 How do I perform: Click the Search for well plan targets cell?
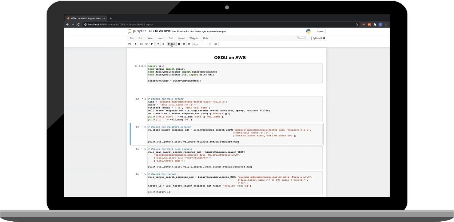(x=235, y=158)
